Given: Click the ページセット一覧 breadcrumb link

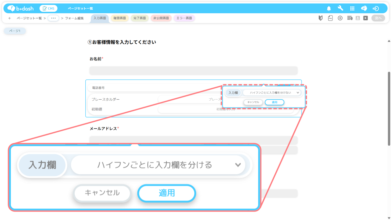Looking at the screenshot, I should 29,18.
